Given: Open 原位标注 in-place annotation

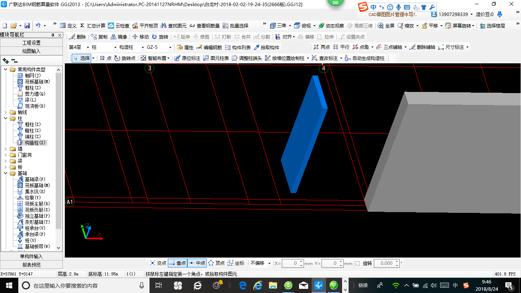Looking at the screenshot, I should tap(187, 58).
